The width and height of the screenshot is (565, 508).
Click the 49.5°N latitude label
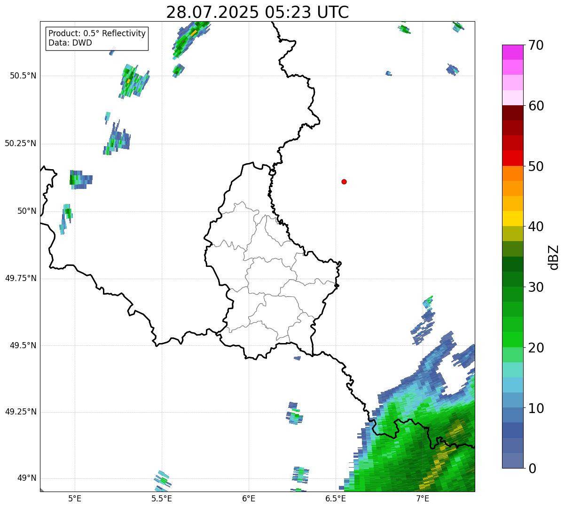pyautogui.click(x=23, y=345)
